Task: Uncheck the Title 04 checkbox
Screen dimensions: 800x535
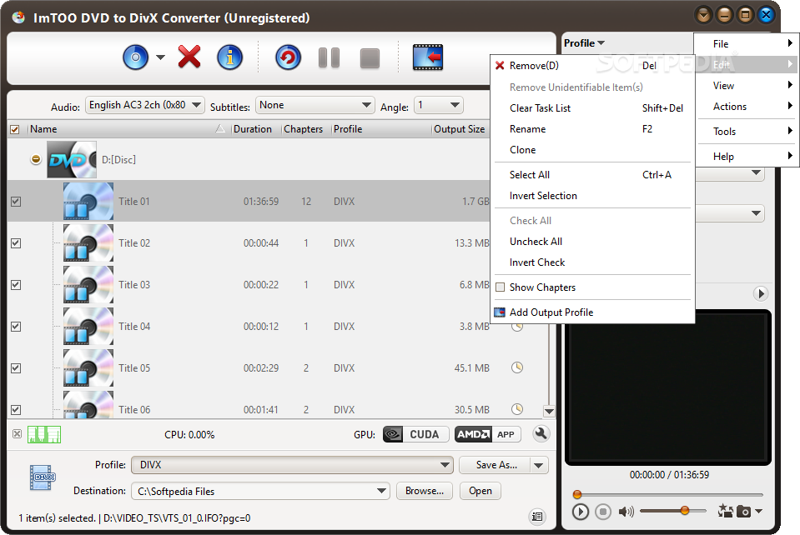Action: coord(16,327)
